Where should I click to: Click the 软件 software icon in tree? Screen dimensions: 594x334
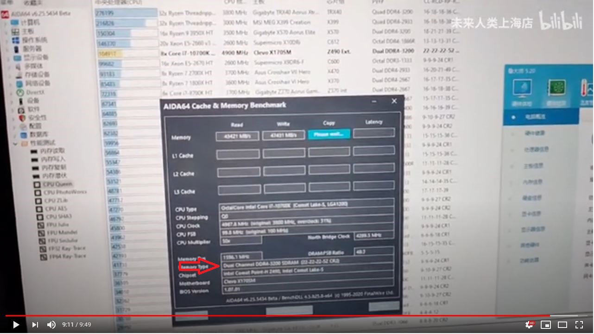pyautogui.click(x=21, y=110)
